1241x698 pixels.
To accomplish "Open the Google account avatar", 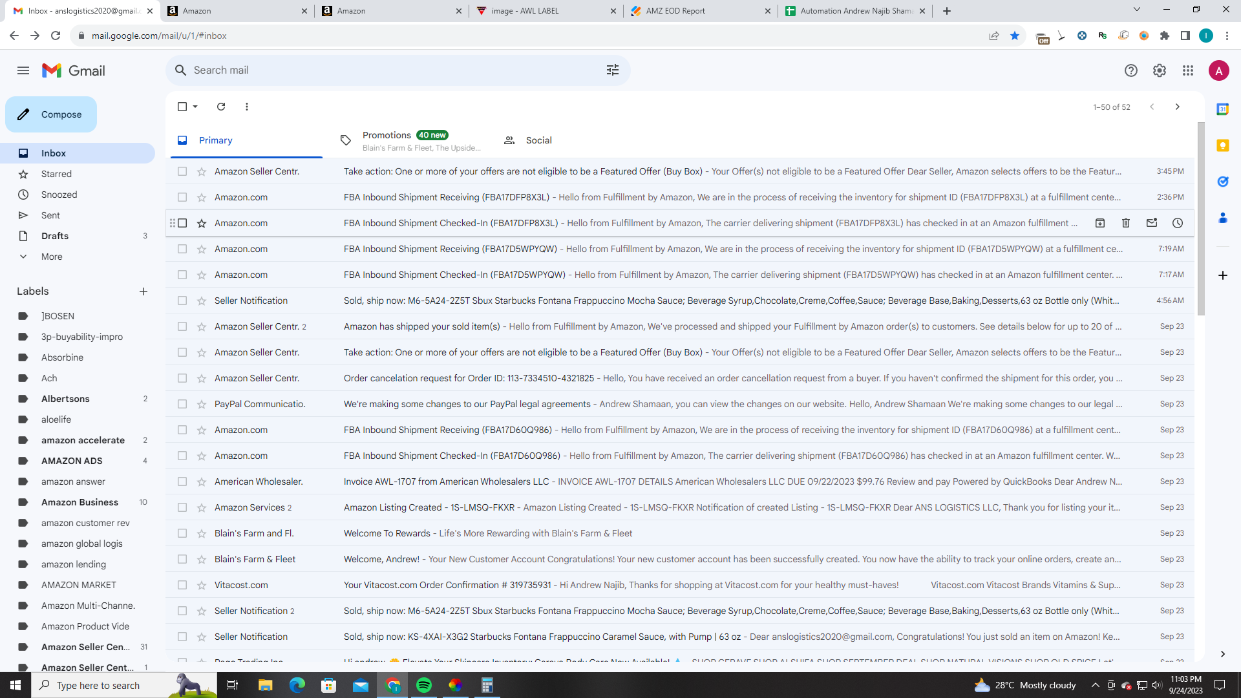I will (x=1219, y=70).
